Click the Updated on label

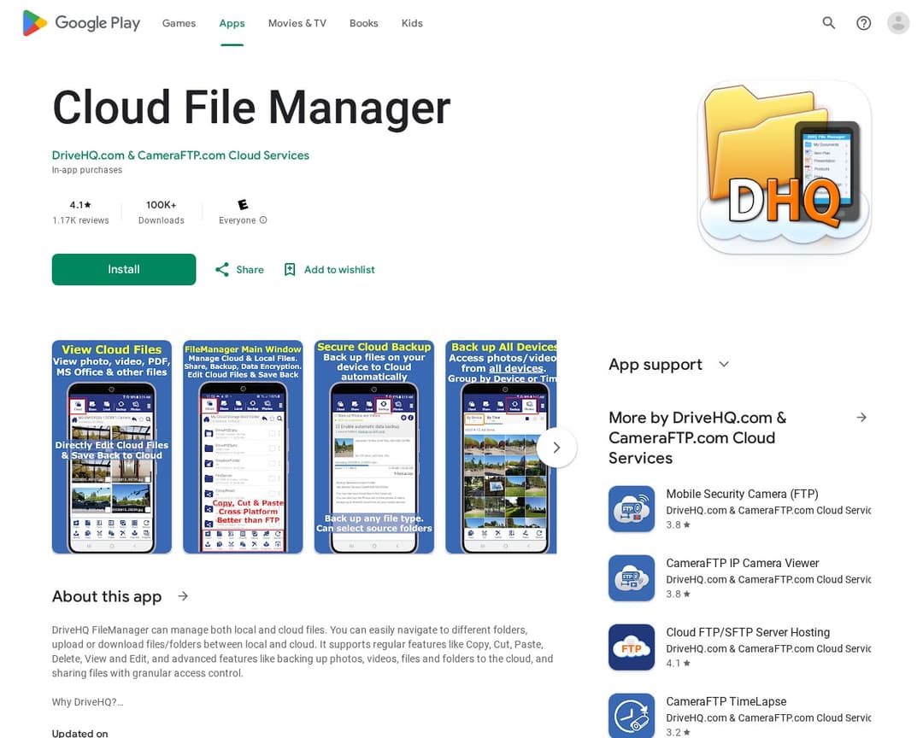(x=80, y=733)
